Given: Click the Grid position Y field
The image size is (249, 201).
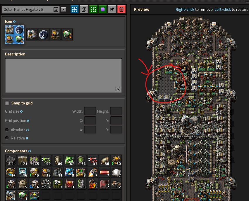Looking at the screenshot, I should (116, 120).
